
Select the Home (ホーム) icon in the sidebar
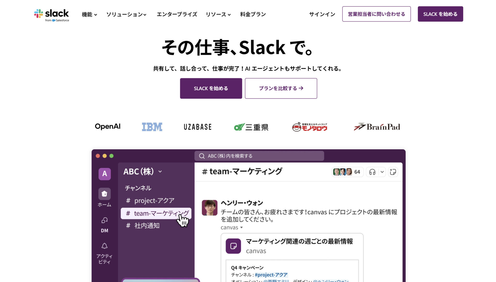104,194
